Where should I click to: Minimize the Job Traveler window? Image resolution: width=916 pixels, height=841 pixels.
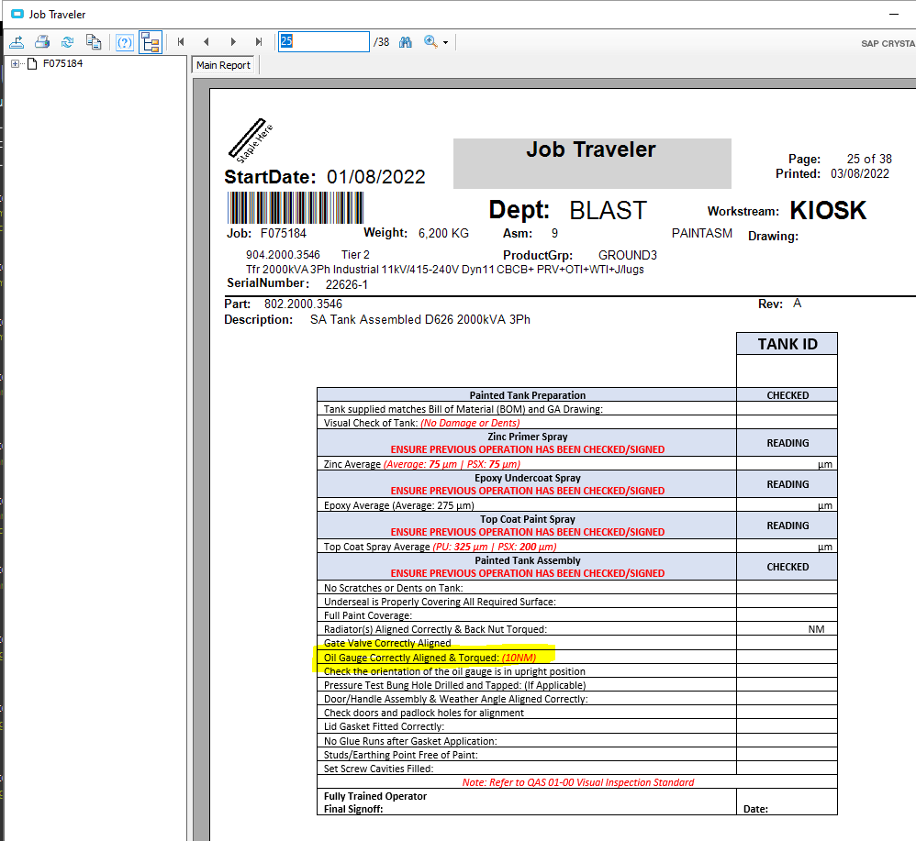tap(894, 14)
